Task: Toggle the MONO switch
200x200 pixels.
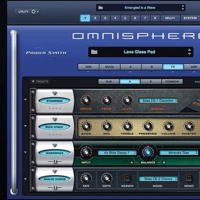Action: (x=189, y=178)
